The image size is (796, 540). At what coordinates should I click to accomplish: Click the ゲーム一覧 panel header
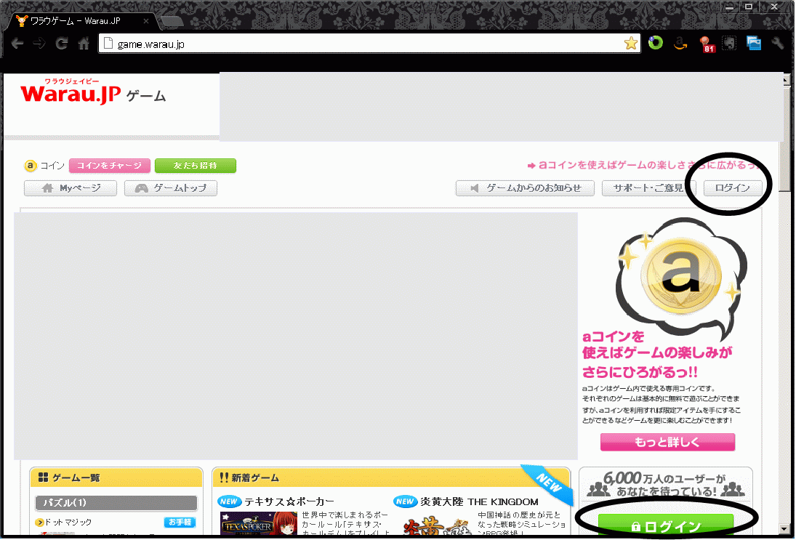pos(116,477)
